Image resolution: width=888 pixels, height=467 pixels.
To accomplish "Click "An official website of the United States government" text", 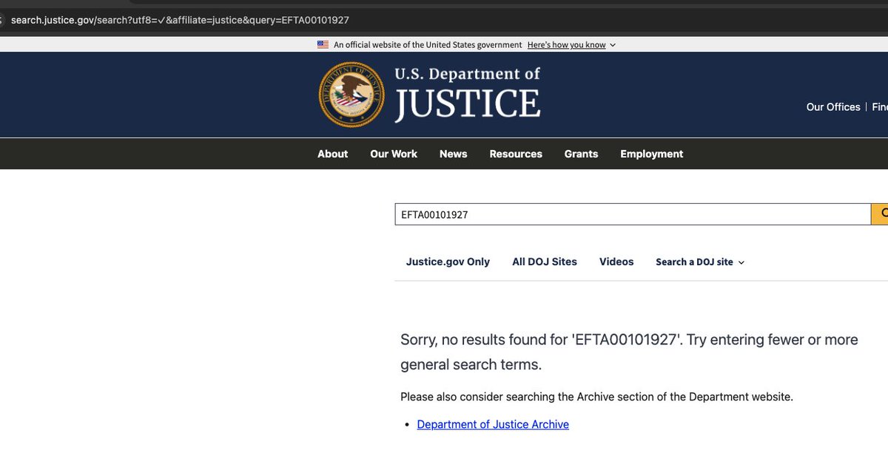I will pyautogui.click(x=428, y=45).
